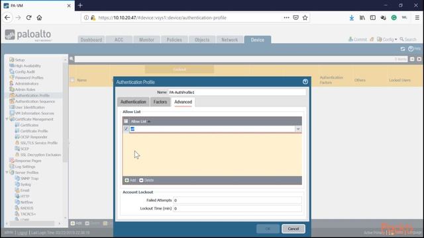
Task: Click the Cancel button
Action: click(x=293, y=229)
